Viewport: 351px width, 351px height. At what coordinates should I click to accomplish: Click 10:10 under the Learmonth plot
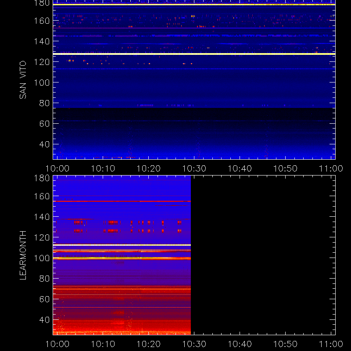point(103,344)
